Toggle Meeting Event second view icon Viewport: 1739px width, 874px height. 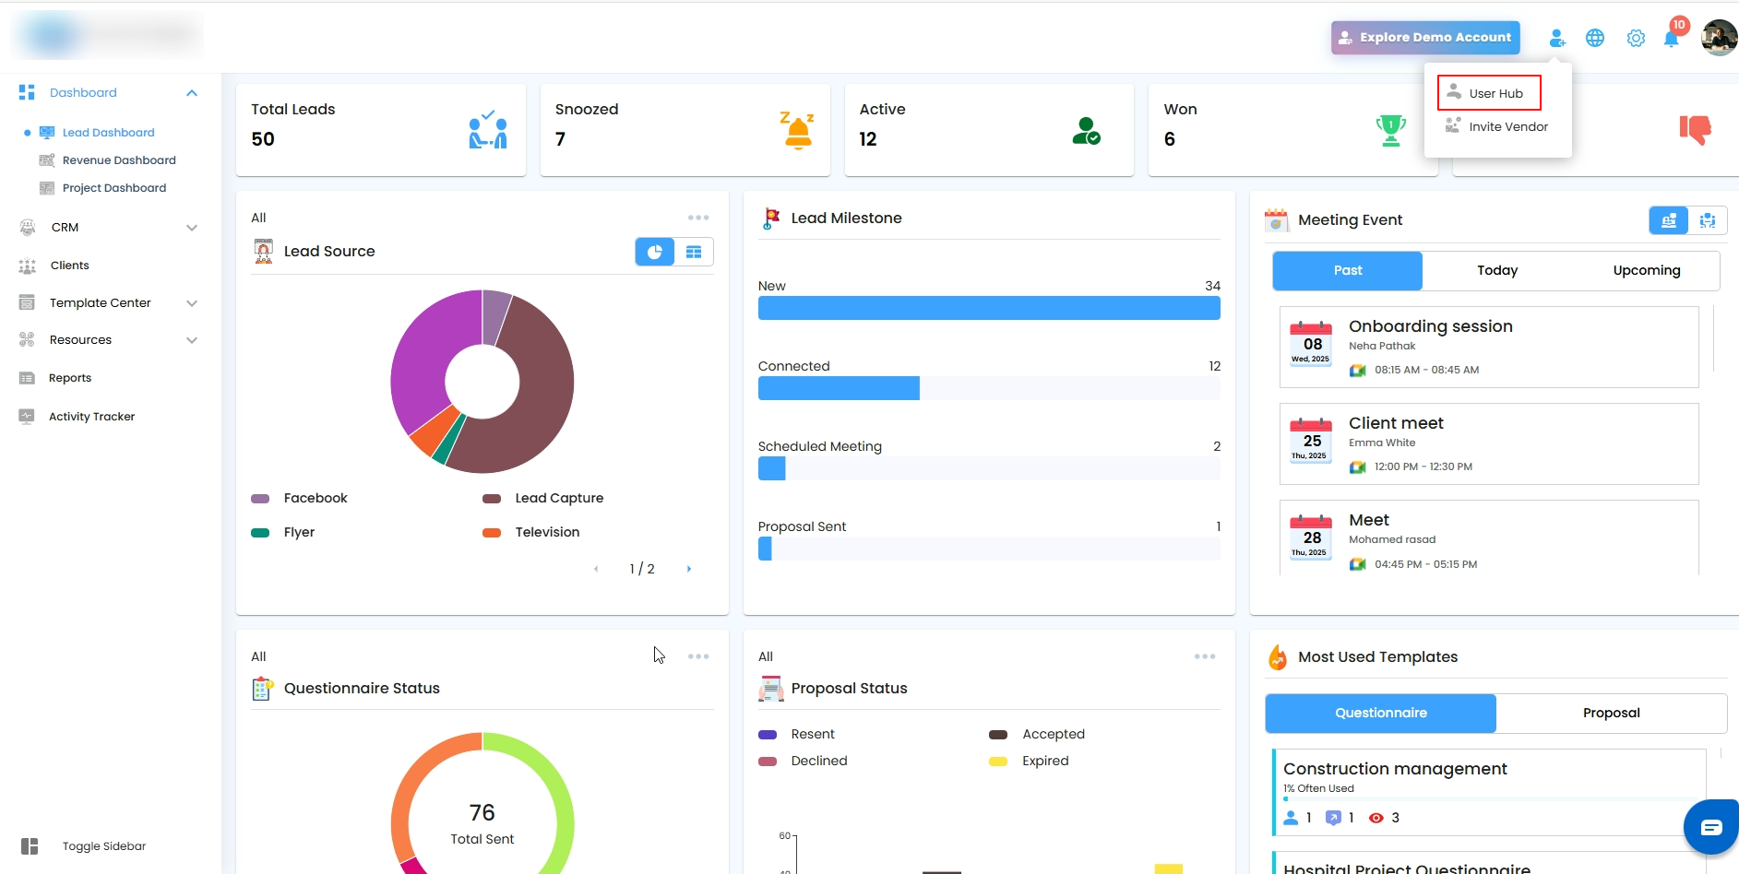tap(1708, 220)
